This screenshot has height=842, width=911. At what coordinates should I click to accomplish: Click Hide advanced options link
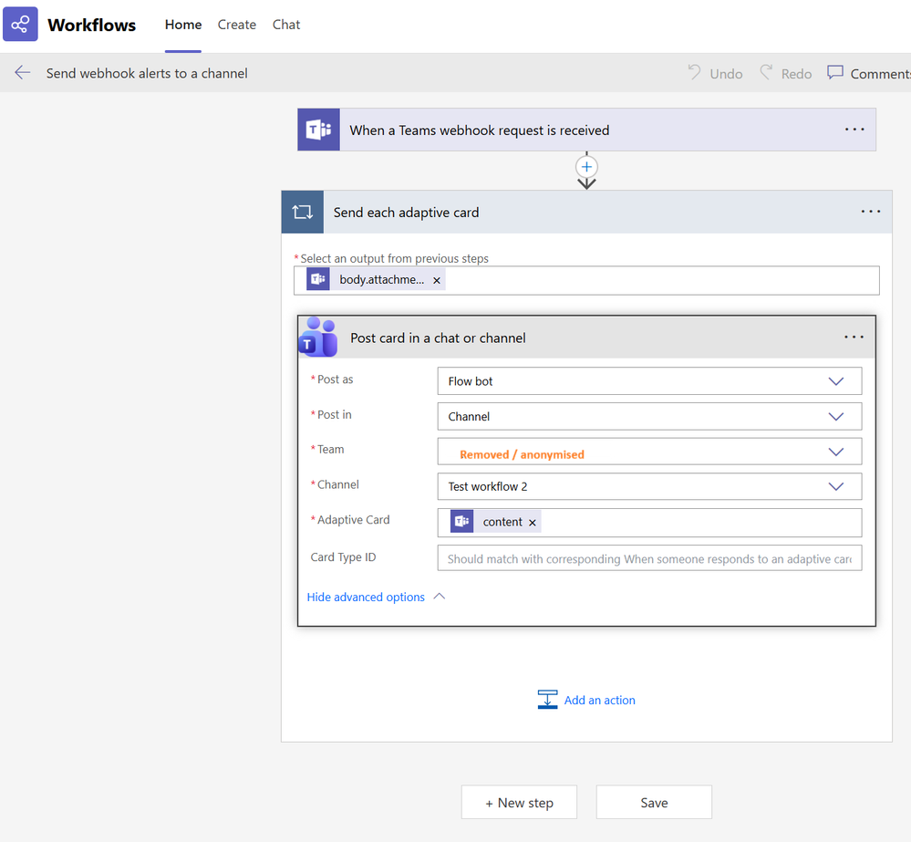tap(366, 597)
